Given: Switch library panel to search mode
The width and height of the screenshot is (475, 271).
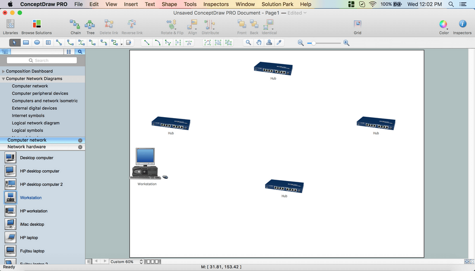Looking at the screenshot, I should [x=80, y=52].
